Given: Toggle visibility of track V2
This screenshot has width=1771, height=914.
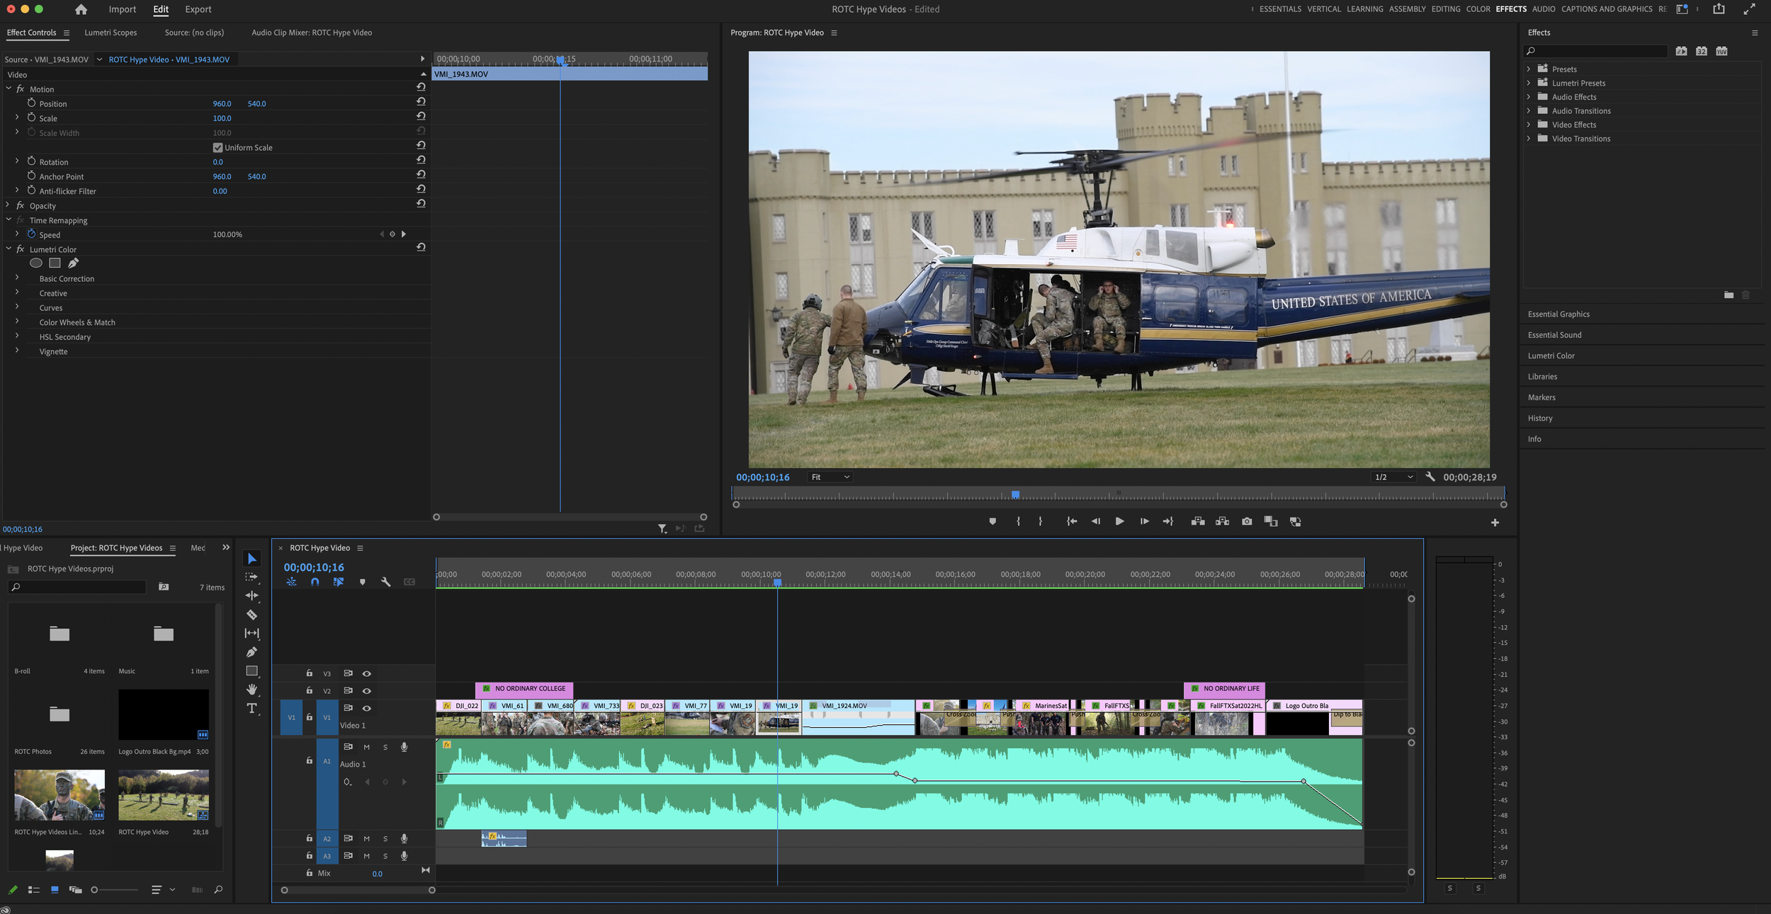Looking at the screenshot, I should tap(366, 691).
